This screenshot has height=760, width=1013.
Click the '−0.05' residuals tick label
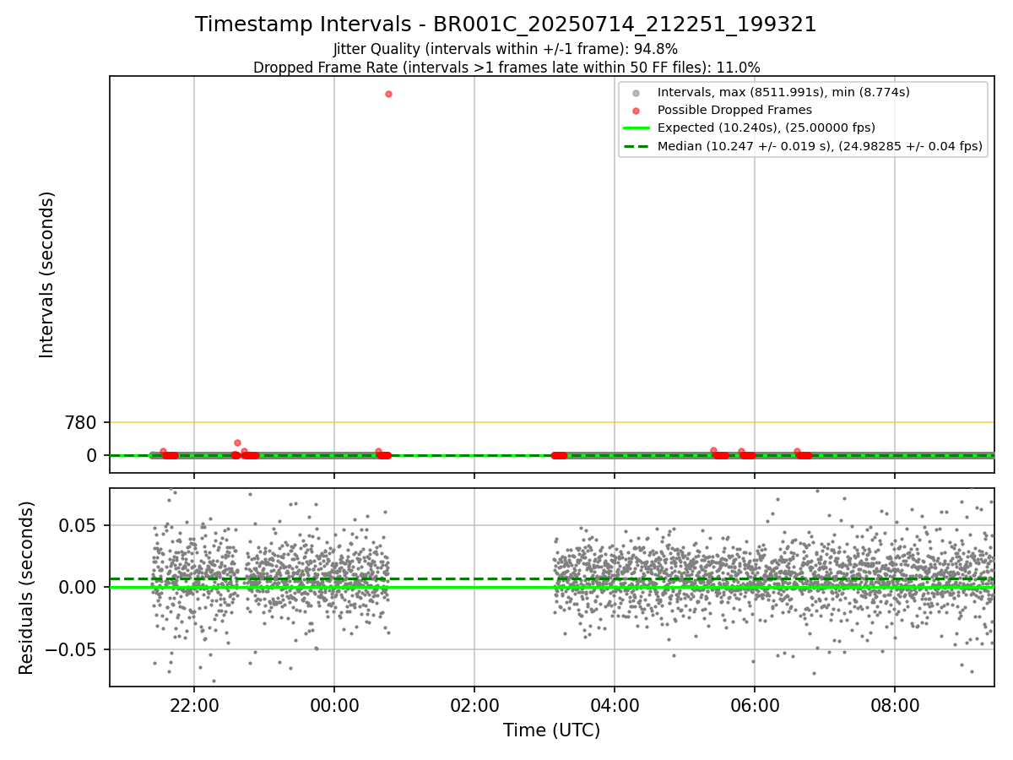pyautogui.click(x=72, y=649)
